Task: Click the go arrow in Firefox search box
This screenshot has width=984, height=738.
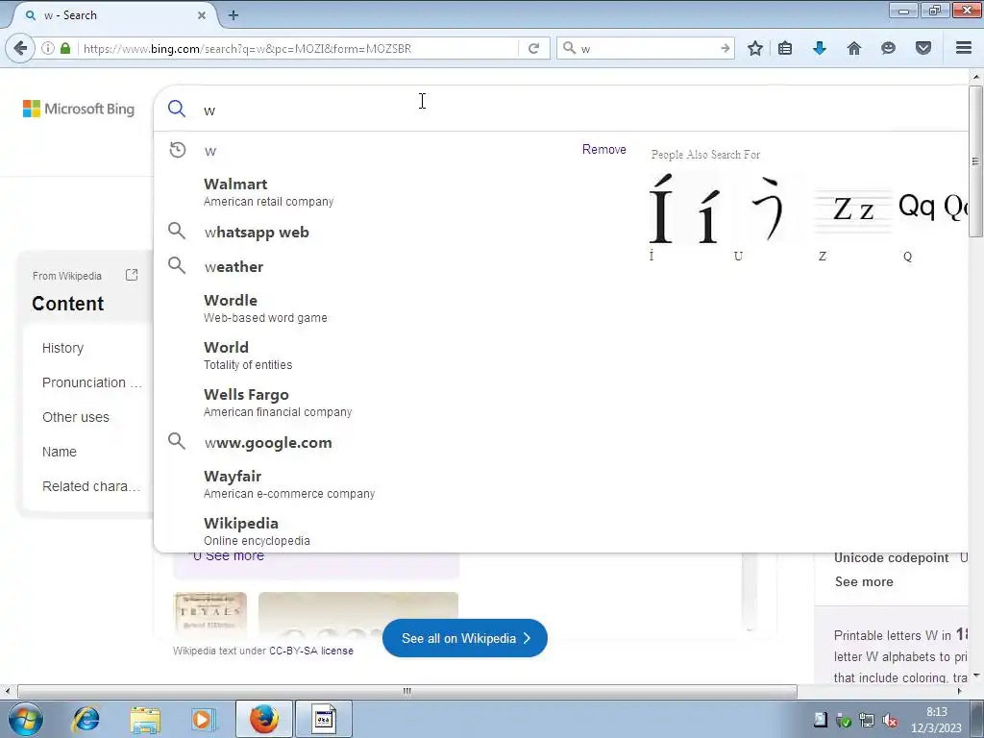Action: click(725, 48)
